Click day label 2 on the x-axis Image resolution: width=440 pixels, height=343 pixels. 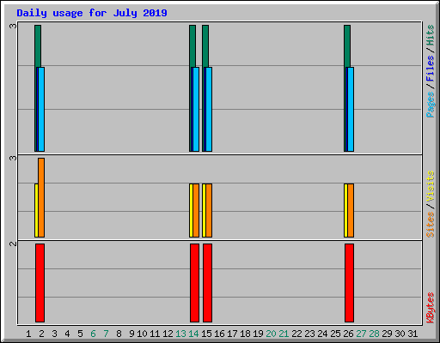41,334
